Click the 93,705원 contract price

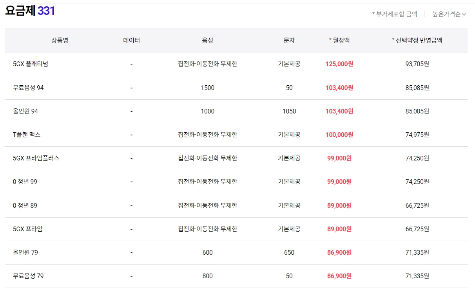coord(417,64)
